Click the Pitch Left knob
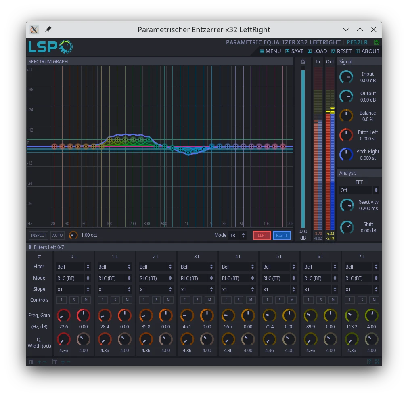 coord(346,135)
